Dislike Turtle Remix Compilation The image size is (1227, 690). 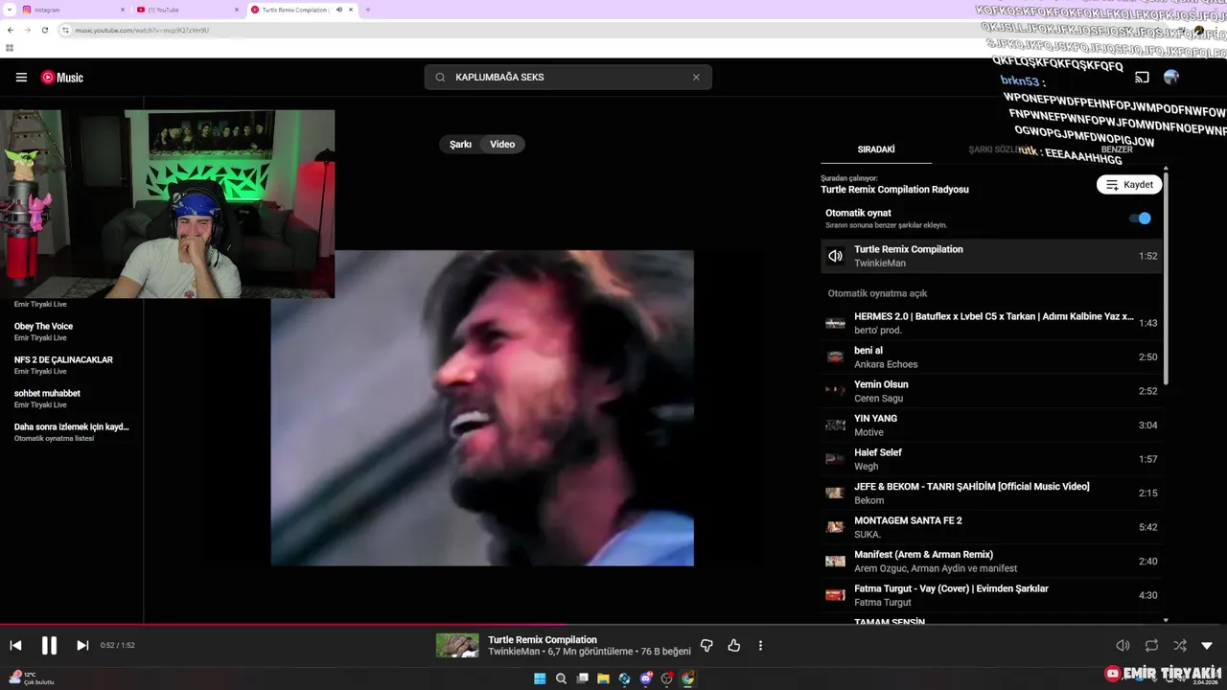click(x=706, y=646)
